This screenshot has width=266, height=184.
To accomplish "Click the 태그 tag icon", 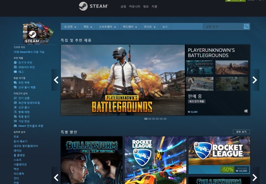I will [15, 72].
